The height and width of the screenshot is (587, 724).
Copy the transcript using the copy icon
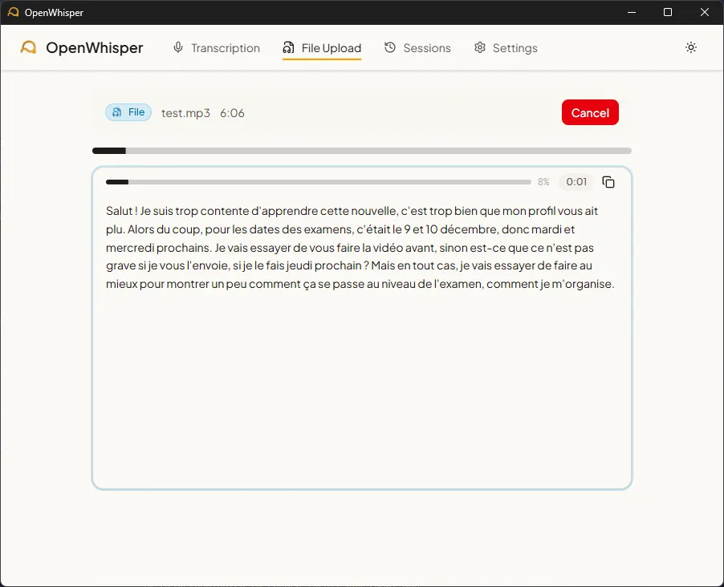608,182
